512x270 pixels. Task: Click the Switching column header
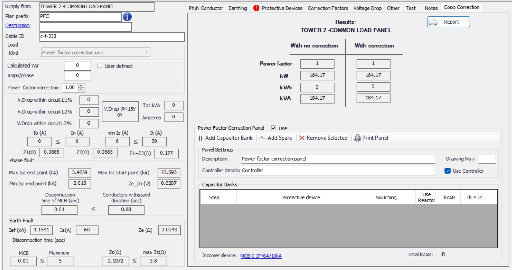391,197
